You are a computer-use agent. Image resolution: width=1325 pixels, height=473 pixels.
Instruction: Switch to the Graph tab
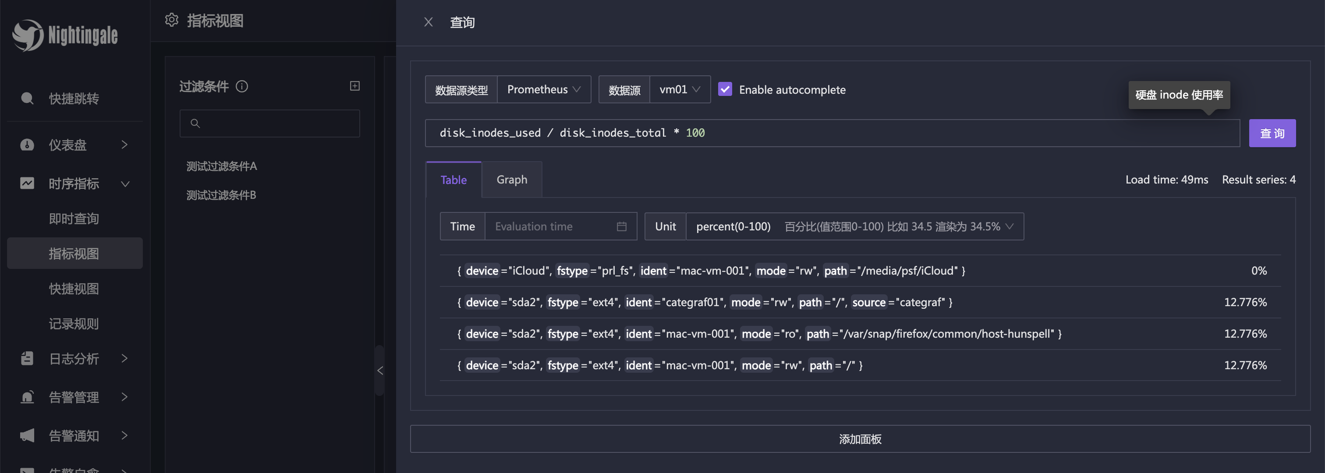pos(511,180)
